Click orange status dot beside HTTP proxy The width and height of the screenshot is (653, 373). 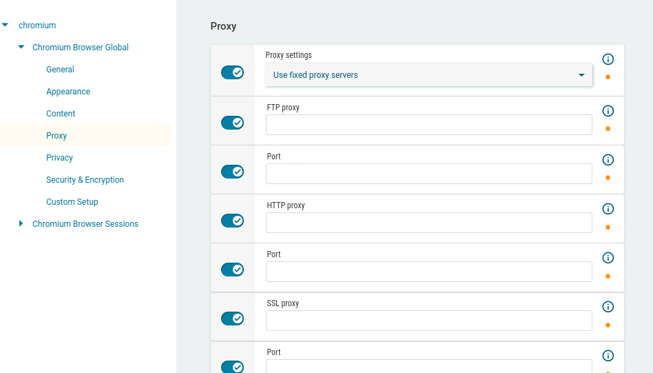(x=608, y=227)
